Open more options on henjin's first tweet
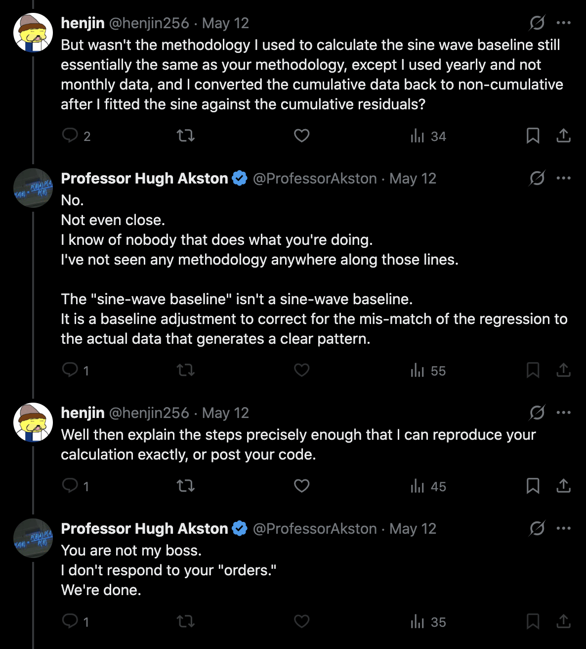586x649 pixels. click(564, 23)
